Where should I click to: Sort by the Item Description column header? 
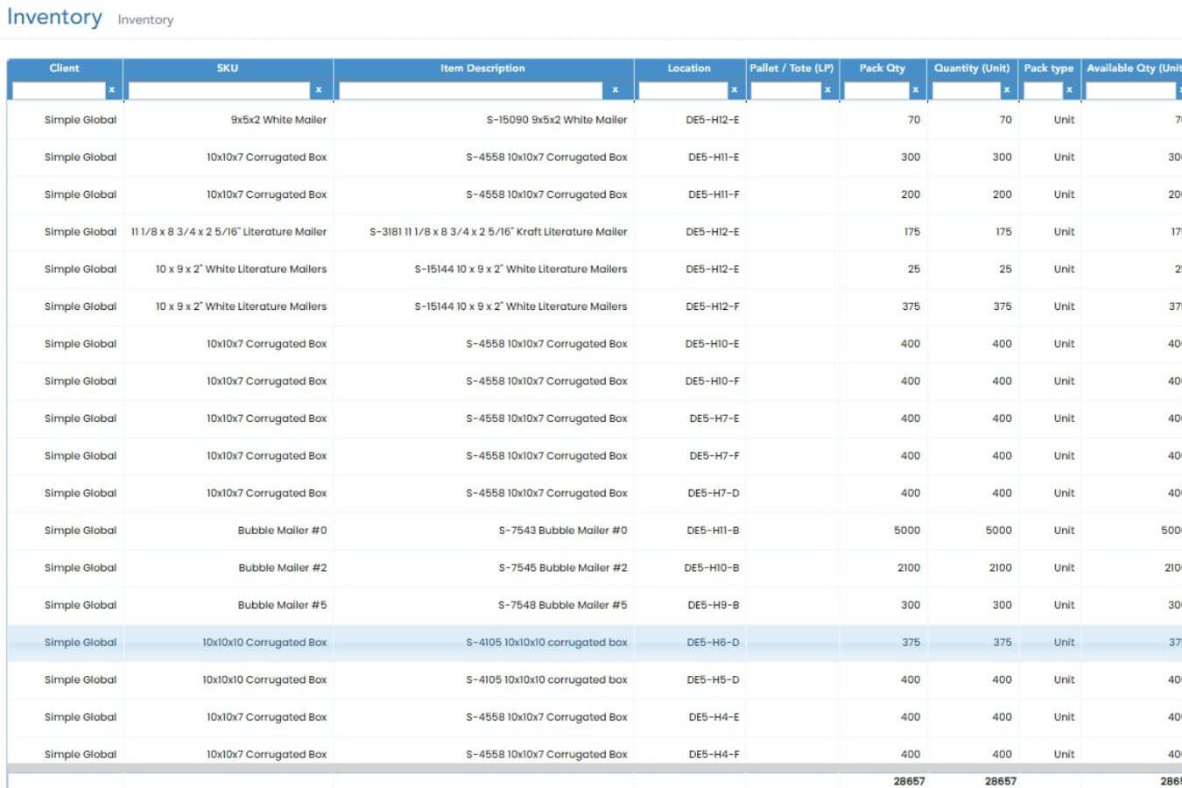[x=482, y=68]
